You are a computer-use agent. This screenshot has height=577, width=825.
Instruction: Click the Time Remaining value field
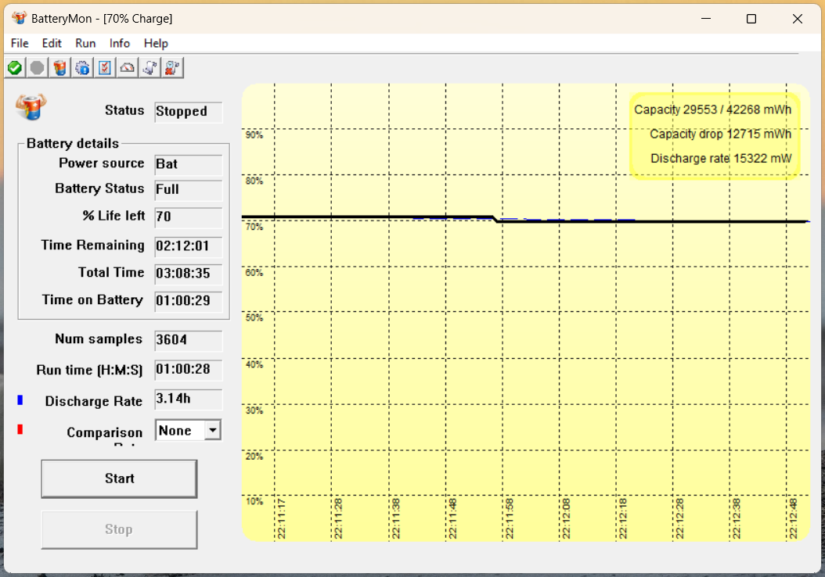(x=188, y=246)
